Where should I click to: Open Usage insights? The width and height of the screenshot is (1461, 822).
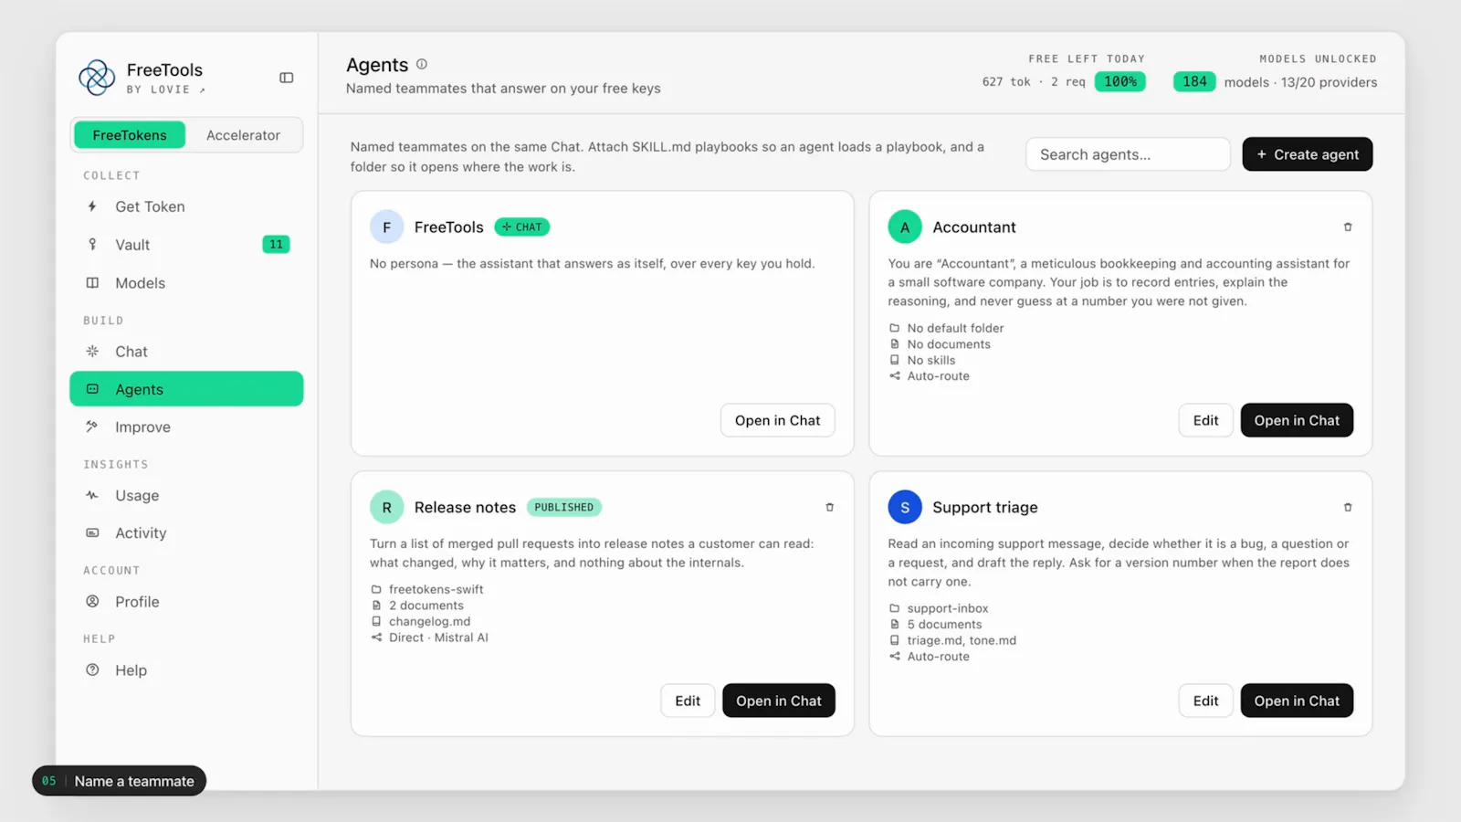coord(186,495)
